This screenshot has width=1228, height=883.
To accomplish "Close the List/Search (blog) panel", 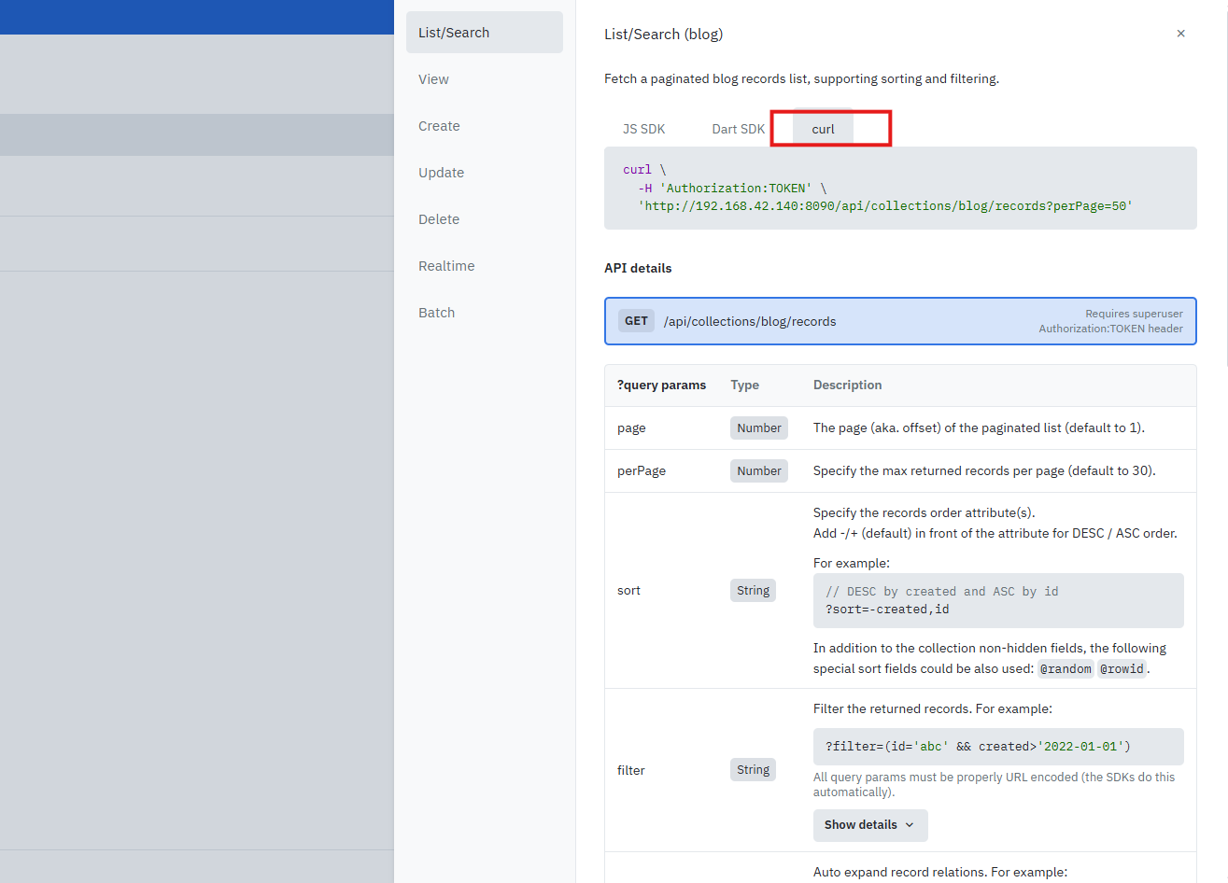I will point(1180,34).
